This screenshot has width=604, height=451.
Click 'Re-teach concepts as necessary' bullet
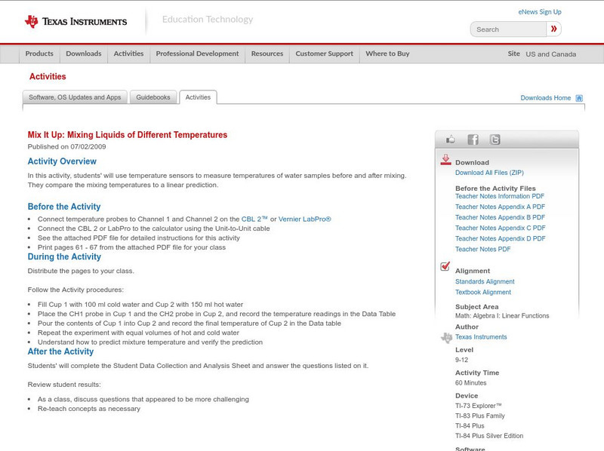click(x=89, y=409)
